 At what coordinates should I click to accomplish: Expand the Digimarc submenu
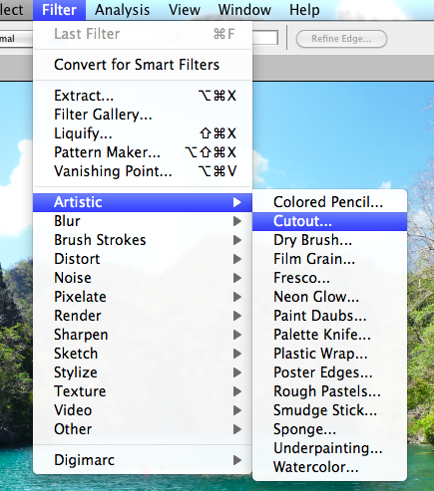click(143, 460)
